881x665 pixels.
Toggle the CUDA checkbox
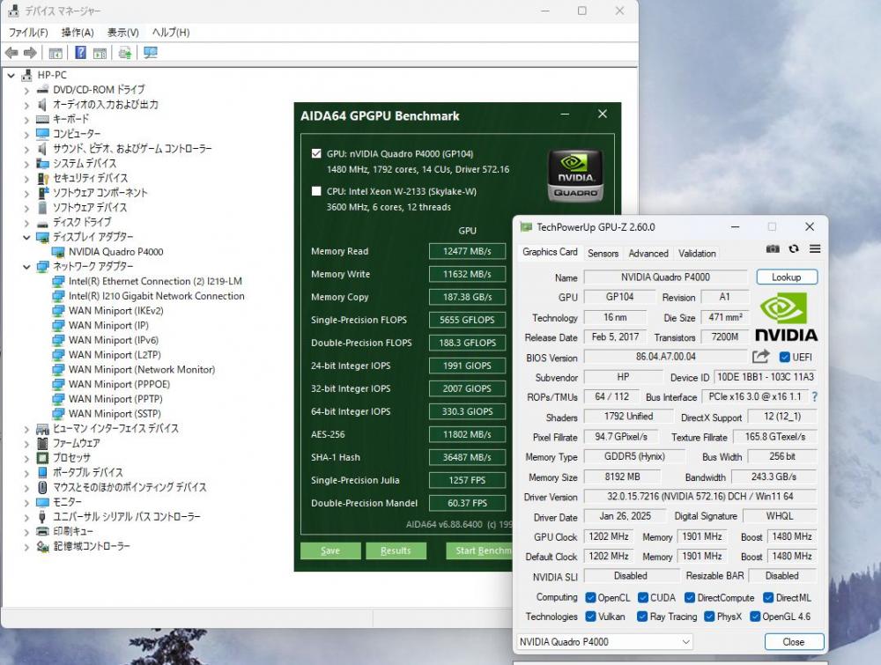pyautogui.click(x=643, y=597)
